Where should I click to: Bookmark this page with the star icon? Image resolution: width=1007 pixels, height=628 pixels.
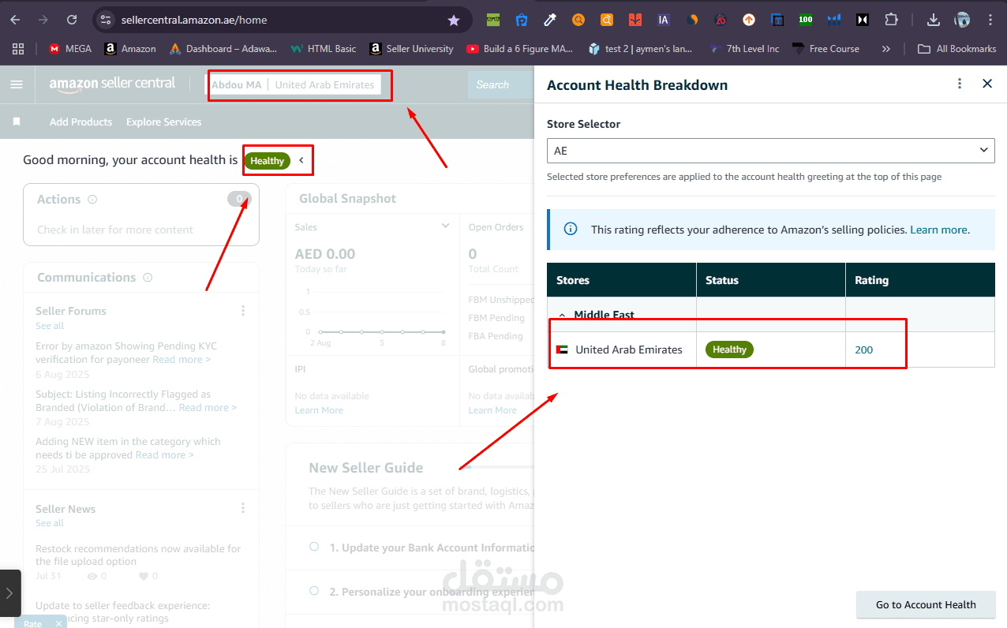pos(453,20)
